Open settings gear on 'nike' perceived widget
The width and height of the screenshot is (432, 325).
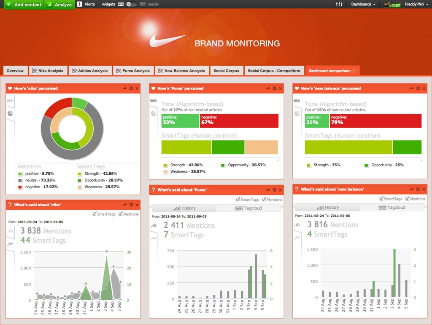pos(131,88)
